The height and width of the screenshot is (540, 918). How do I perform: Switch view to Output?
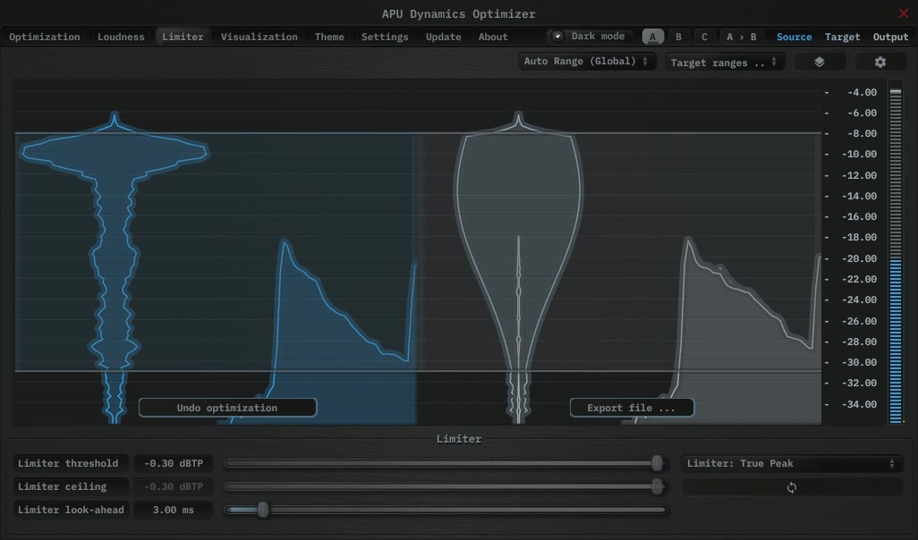[x=890, y=37]
